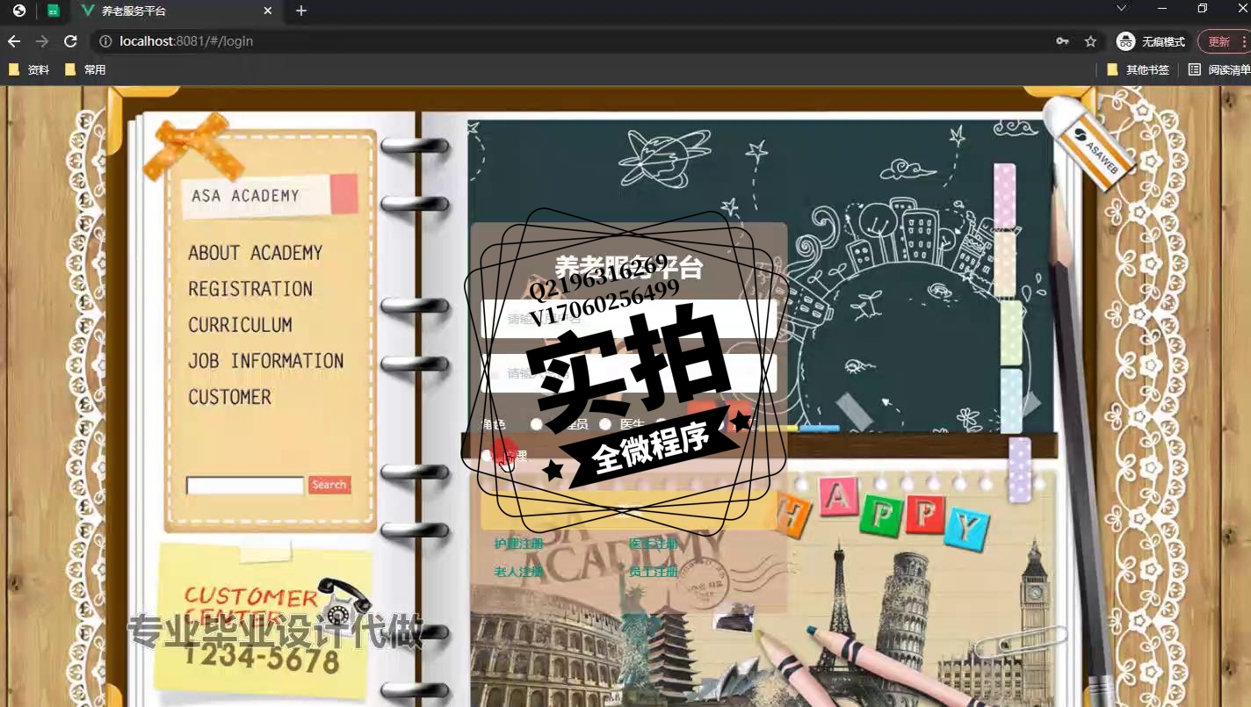The height and width of the screenshot is (707, 1251).
Task: Open the CUSTOMER menu item
Action: point(229,397)
